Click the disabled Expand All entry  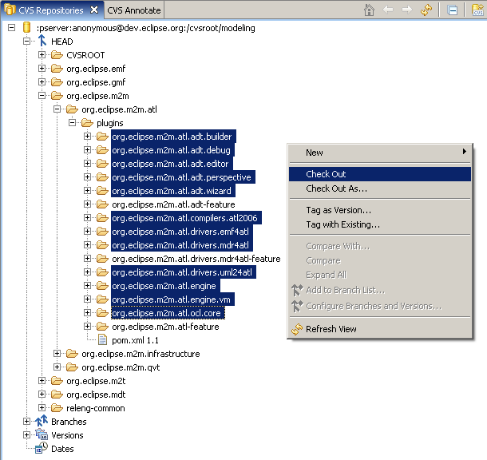379,275
